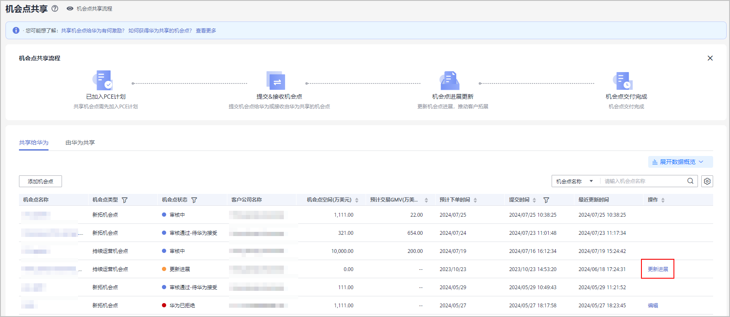The width and height of the screenshot is (730, 317).
Task: Click into 请输入机会点名称 search field
Action: [x=643, y=181]
